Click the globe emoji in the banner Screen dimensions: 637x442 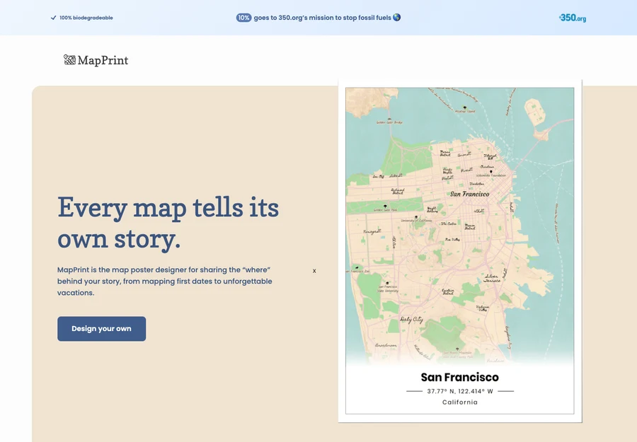point(397,17)
